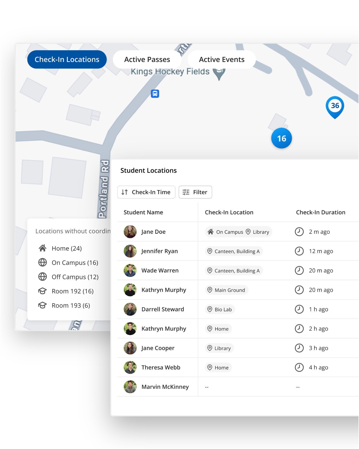Select the blue cluster marker 16

pyautogui.click(x=282, y=138)
